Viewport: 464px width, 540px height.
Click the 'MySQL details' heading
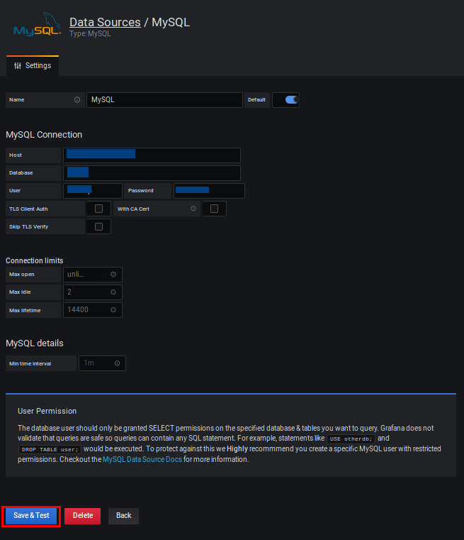tap(35, 343)
